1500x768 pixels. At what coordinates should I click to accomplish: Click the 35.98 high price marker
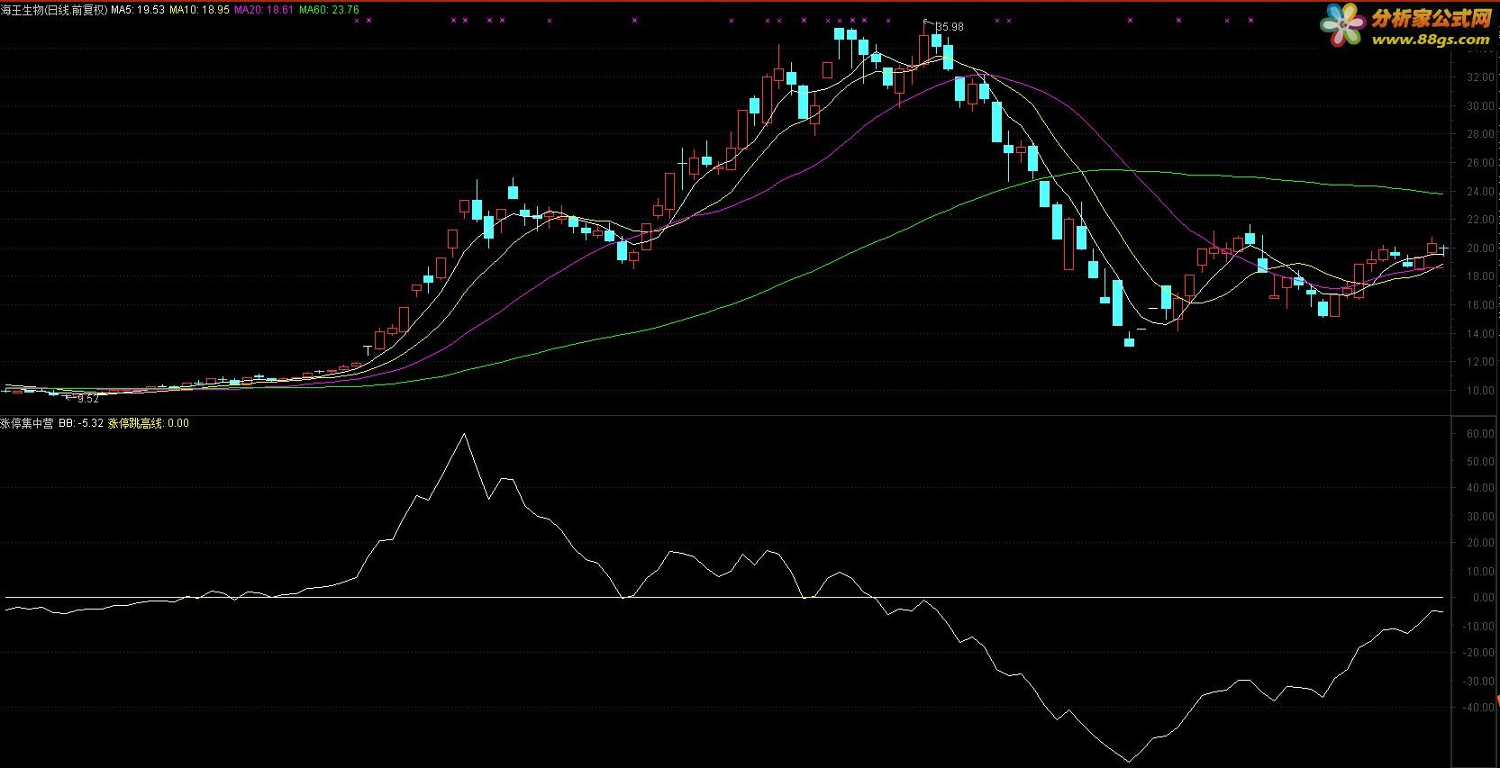pos(950,27)
